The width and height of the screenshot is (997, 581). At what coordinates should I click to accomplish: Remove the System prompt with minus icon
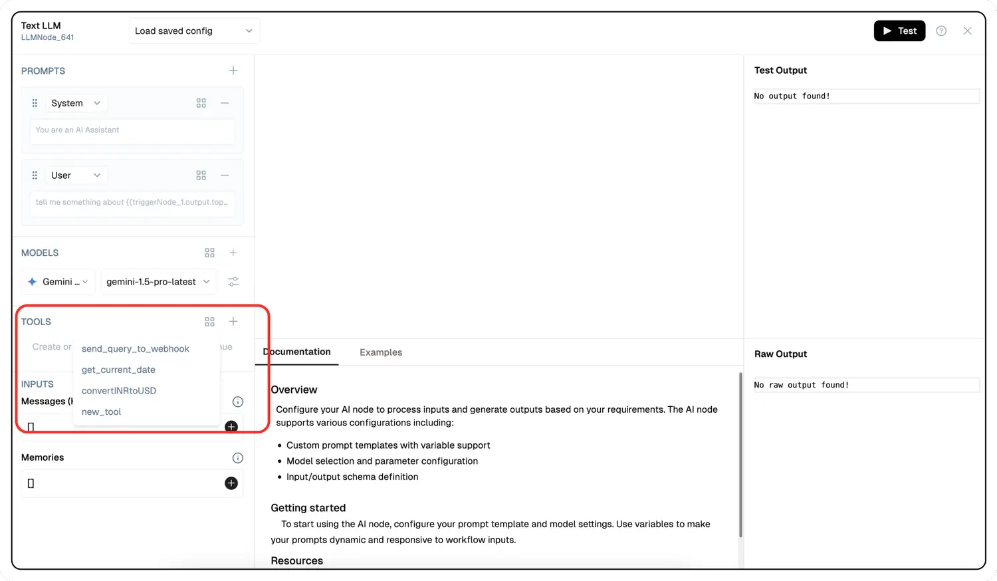pyautogui.click(x=225, y=103)
